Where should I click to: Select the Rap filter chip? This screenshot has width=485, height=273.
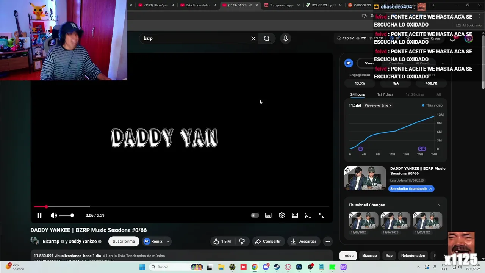click(x=389, y=256)
